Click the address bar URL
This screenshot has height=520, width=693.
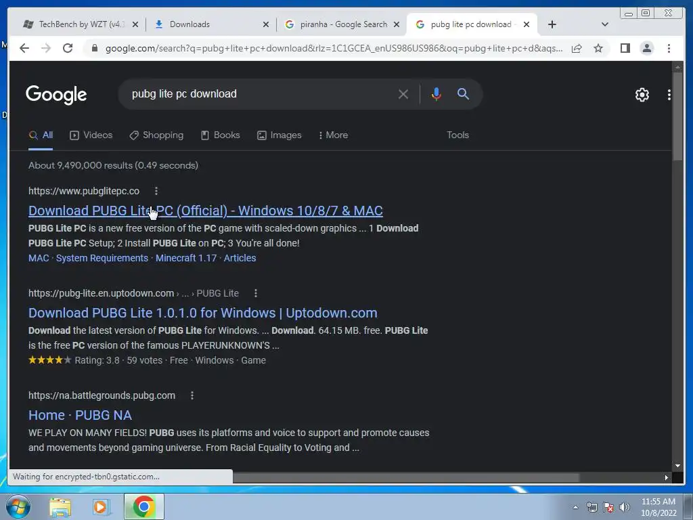(334, 48)
